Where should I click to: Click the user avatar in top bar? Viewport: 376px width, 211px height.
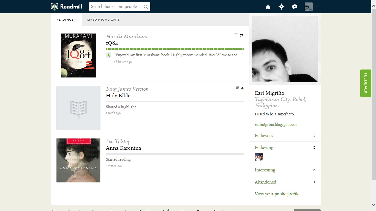coord(309,7)
